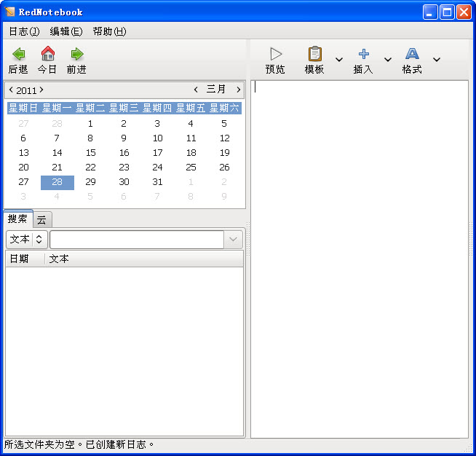Click the search text input field

(136, 239)
